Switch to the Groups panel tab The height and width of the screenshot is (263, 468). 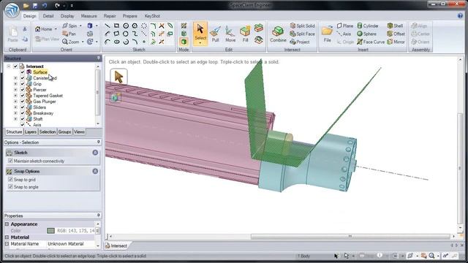coord(65,131)
